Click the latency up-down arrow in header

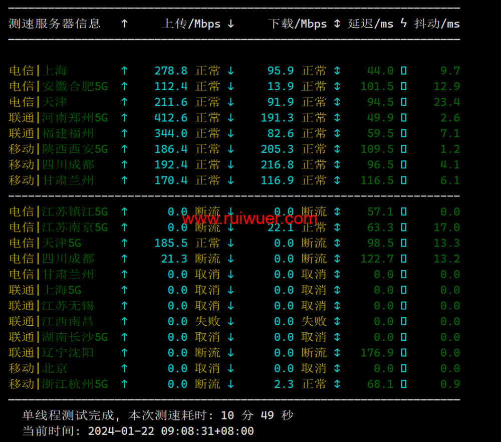pos(337,24)
